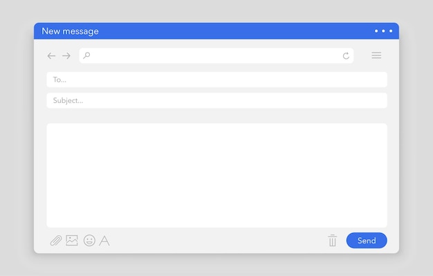
Task: Click the leftmost white dot in title bar
Action: (x=376, y=31)
